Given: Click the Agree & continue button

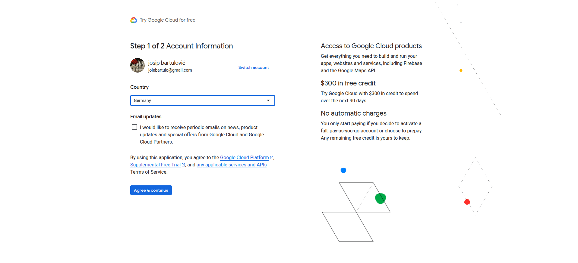Looking at the screenshot, I should coord(151,190).
